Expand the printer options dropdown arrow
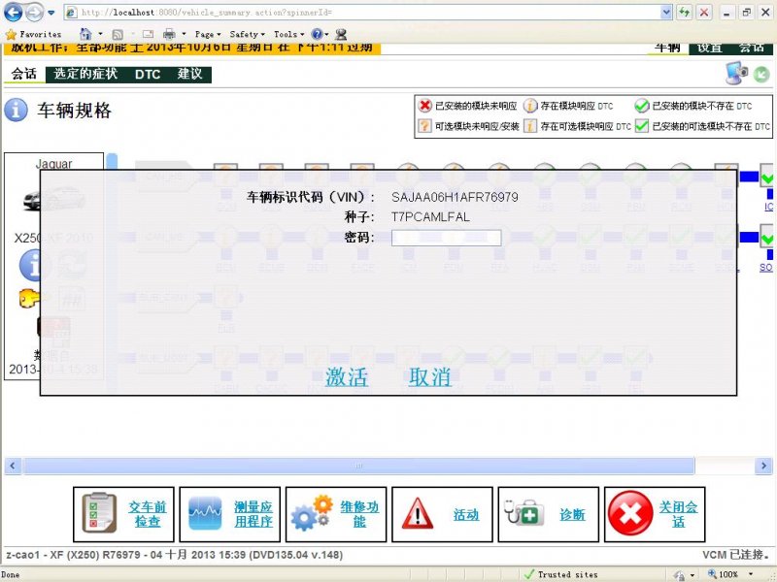The width and height of the screenshot is (777, 582). [x=184, y=34]
